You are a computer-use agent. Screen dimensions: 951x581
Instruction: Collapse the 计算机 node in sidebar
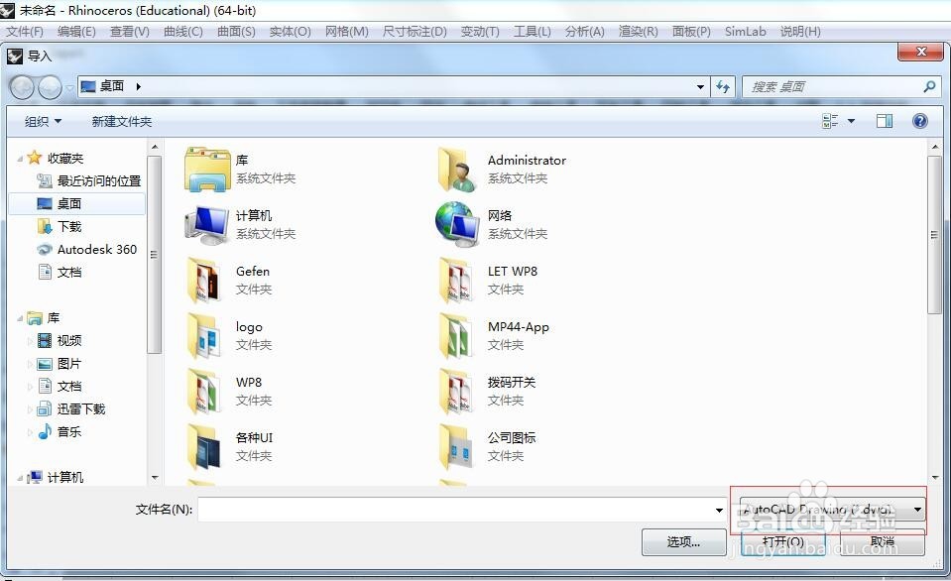[x=20, y=478]
